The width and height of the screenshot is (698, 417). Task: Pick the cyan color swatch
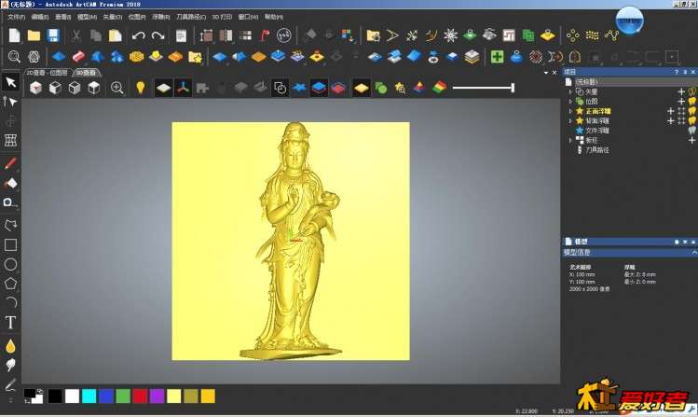[x=89, y=396]
